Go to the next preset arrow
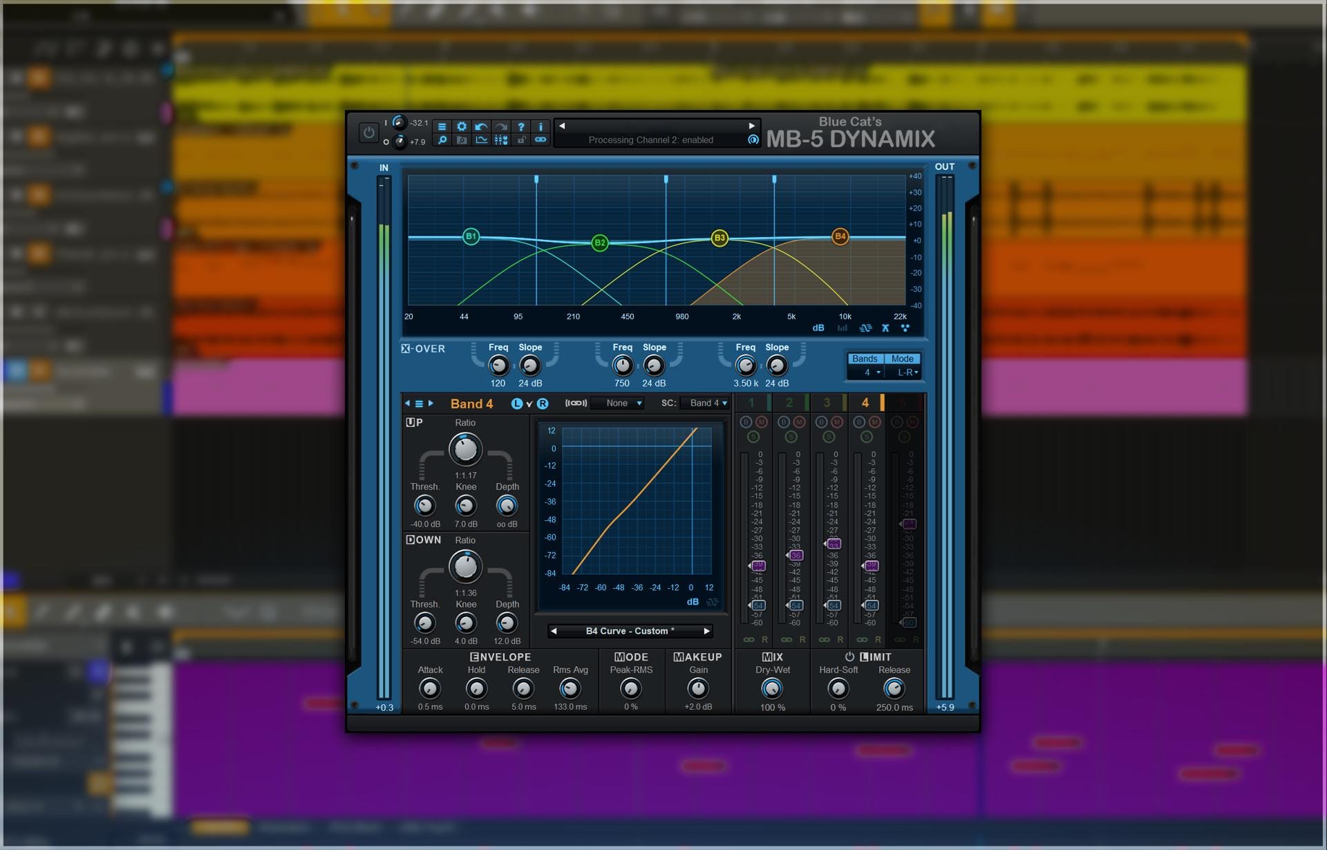 [x=751, y=126]
